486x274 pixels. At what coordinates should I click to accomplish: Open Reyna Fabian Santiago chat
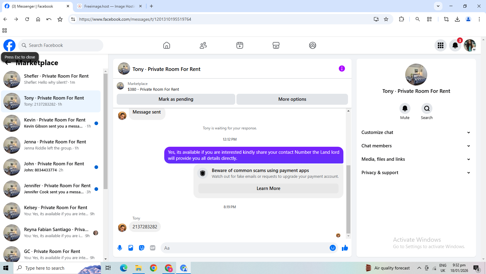pos(51,233)
